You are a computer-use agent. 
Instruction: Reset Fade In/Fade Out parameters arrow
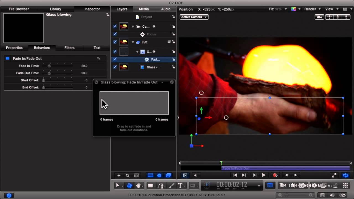(x=98, y=59)
